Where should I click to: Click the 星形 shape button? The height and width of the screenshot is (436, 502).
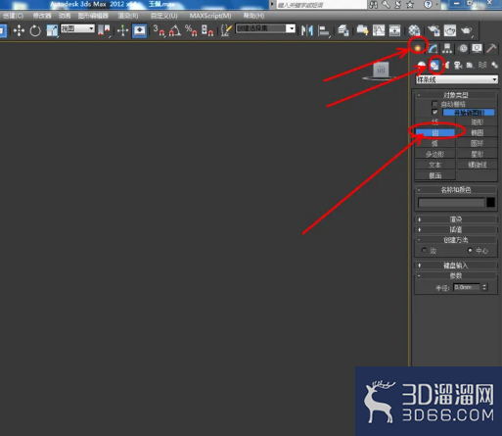point(477,154)
